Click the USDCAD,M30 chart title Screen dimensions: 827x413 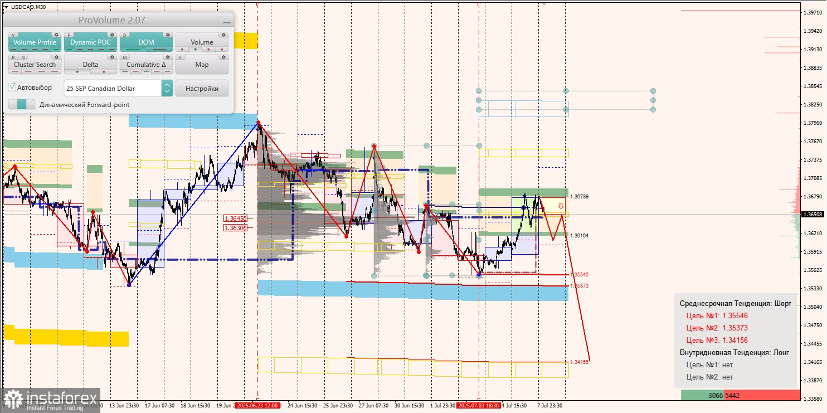coord(28,7)
